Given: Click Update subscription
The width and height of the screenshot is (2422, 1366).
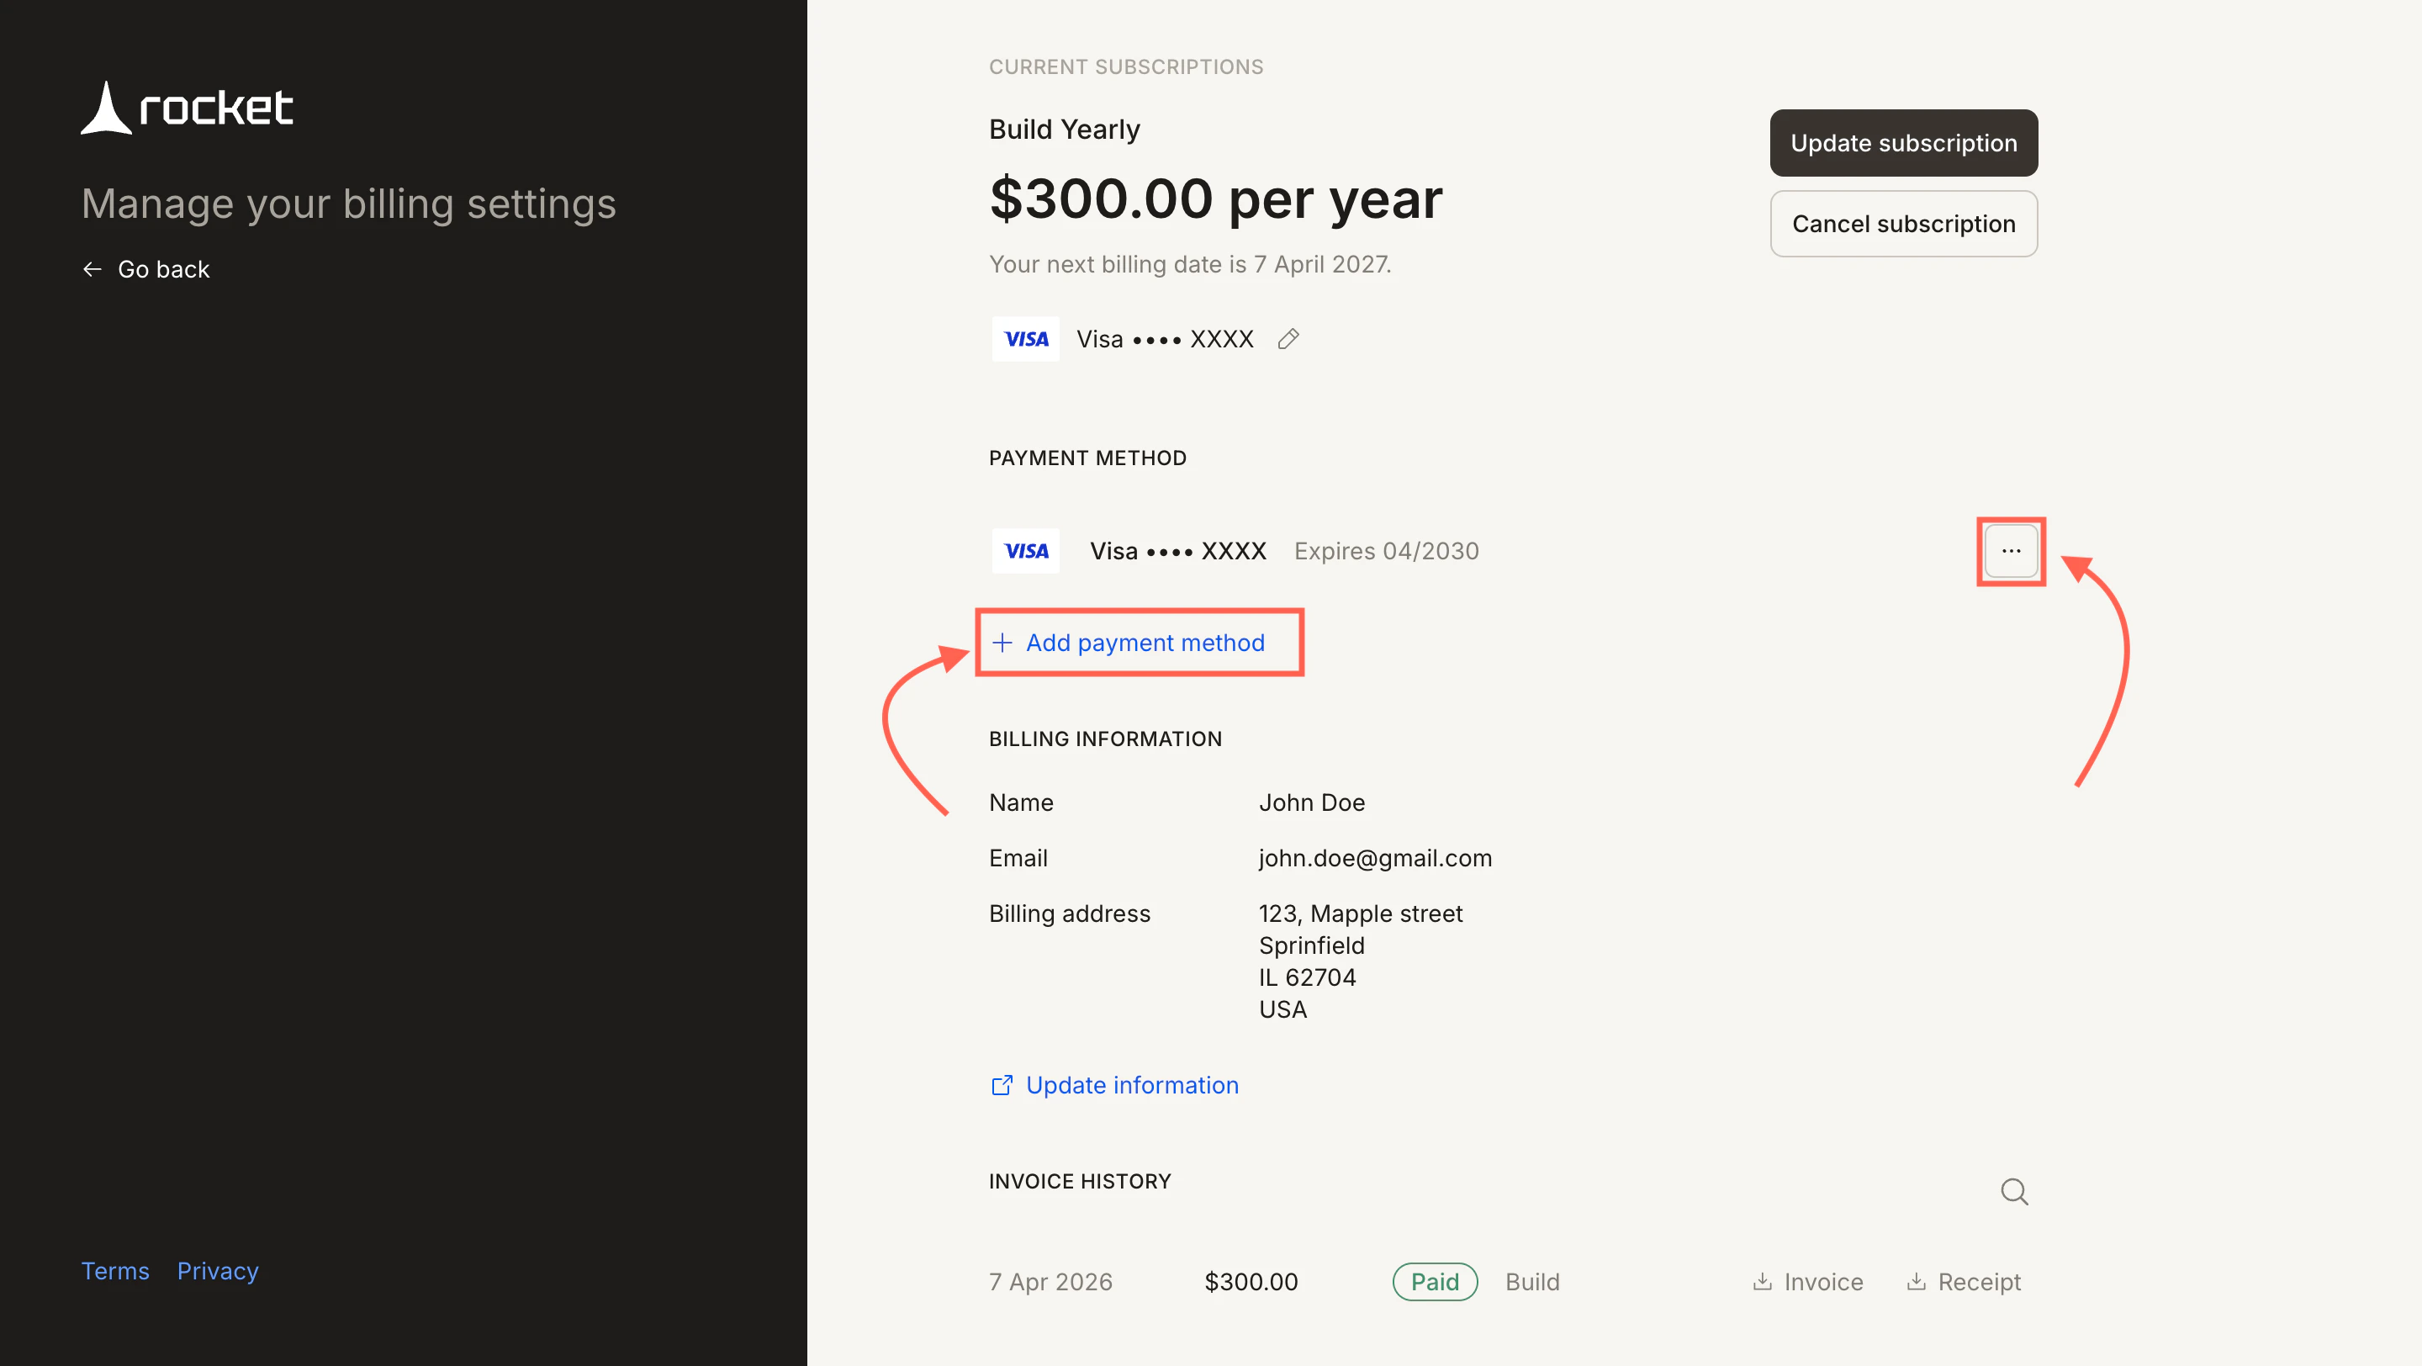Looking at the screenshot, I should (1903, 143).
